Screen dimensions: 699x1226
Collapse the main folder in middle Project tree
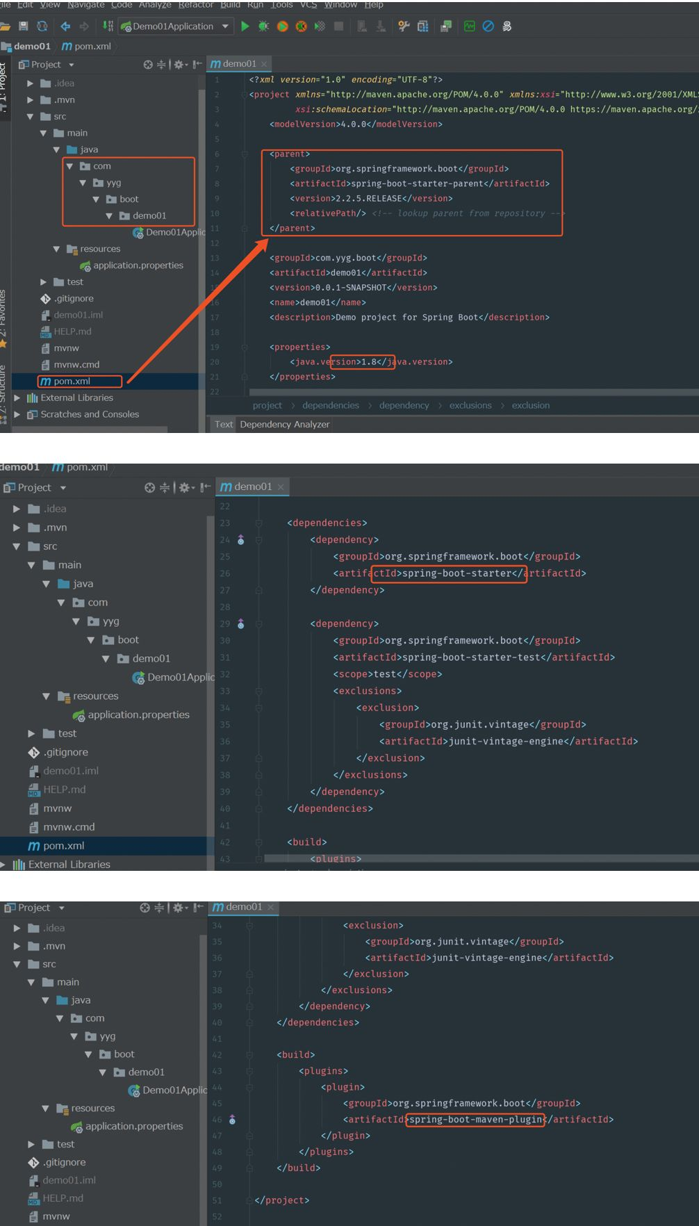tap(31, 566)
